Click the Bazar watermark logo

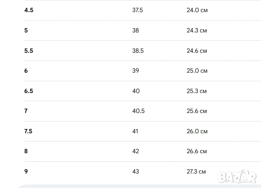(x=237, y=176)
